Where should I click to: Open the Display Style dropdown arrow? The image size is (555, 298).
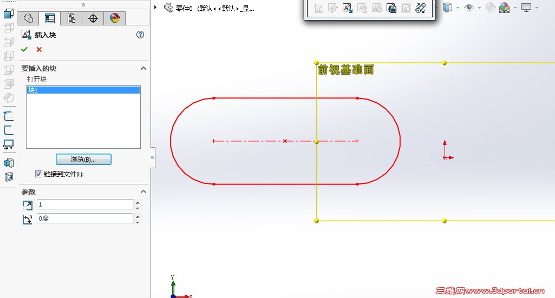coord(458,8)
